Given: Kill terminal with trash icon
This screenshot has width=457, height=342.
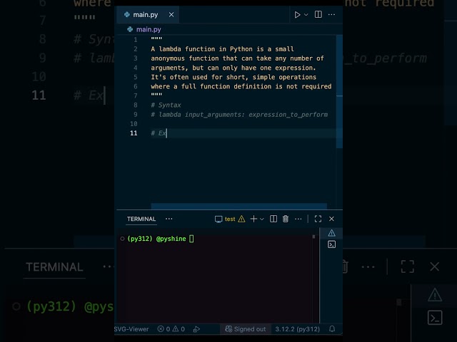Looking at the screenshot, I should coord(286,219).
